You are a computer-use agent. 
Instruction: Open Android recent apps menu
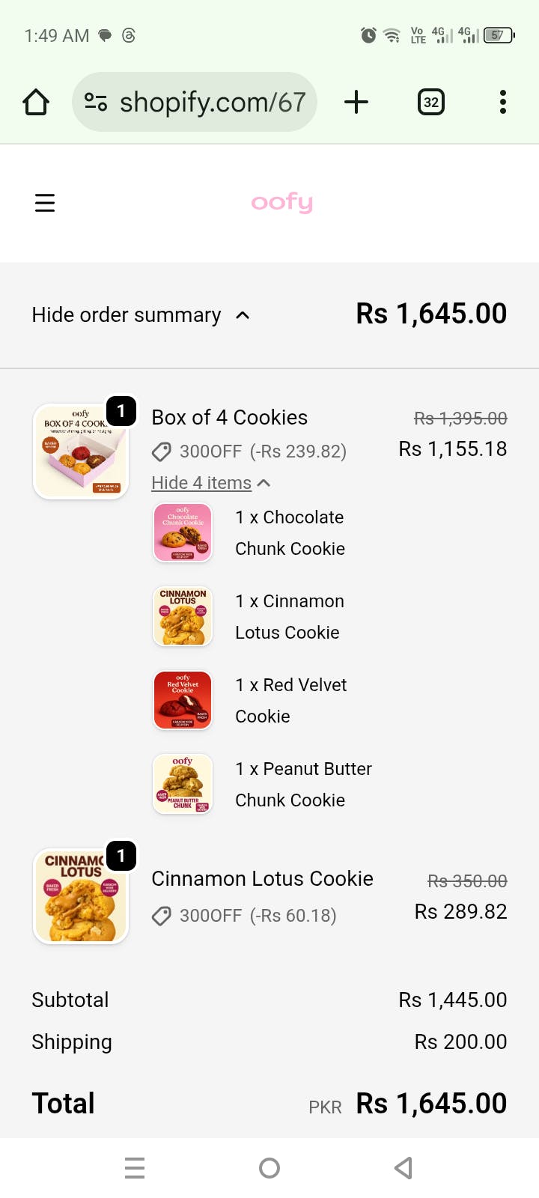135,1167
